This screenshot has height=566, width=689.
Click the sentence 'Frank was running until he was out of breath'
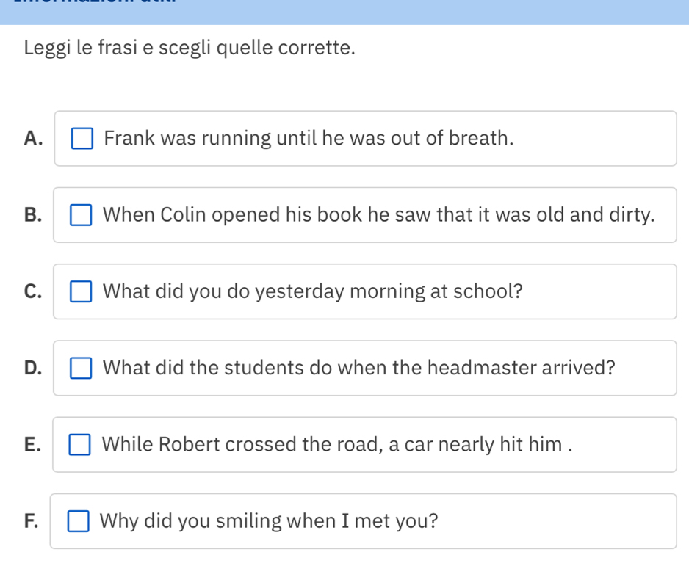[x=309, y=139]
